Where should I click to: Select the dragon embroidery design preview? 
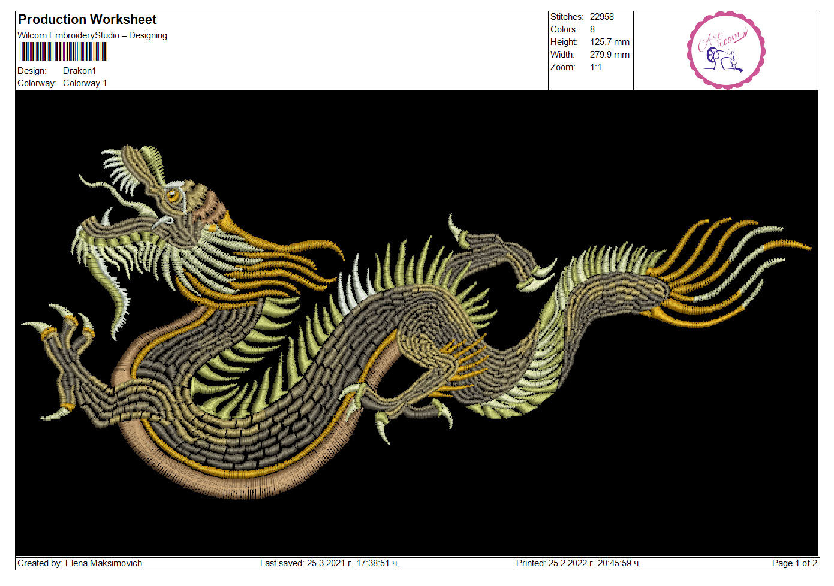click(417, 323)
